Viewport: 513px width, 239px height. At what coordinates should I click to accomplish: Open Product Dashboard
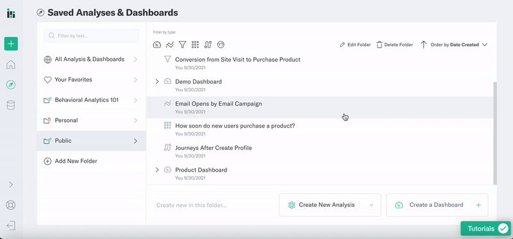(201, 170)
